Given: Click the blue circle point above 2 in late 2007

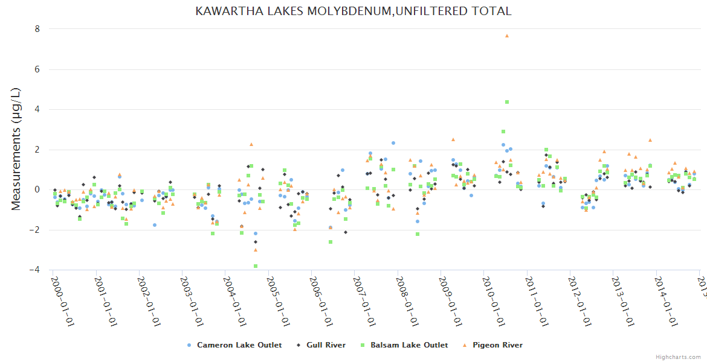Looking at the screenshot, I should 393,143.
